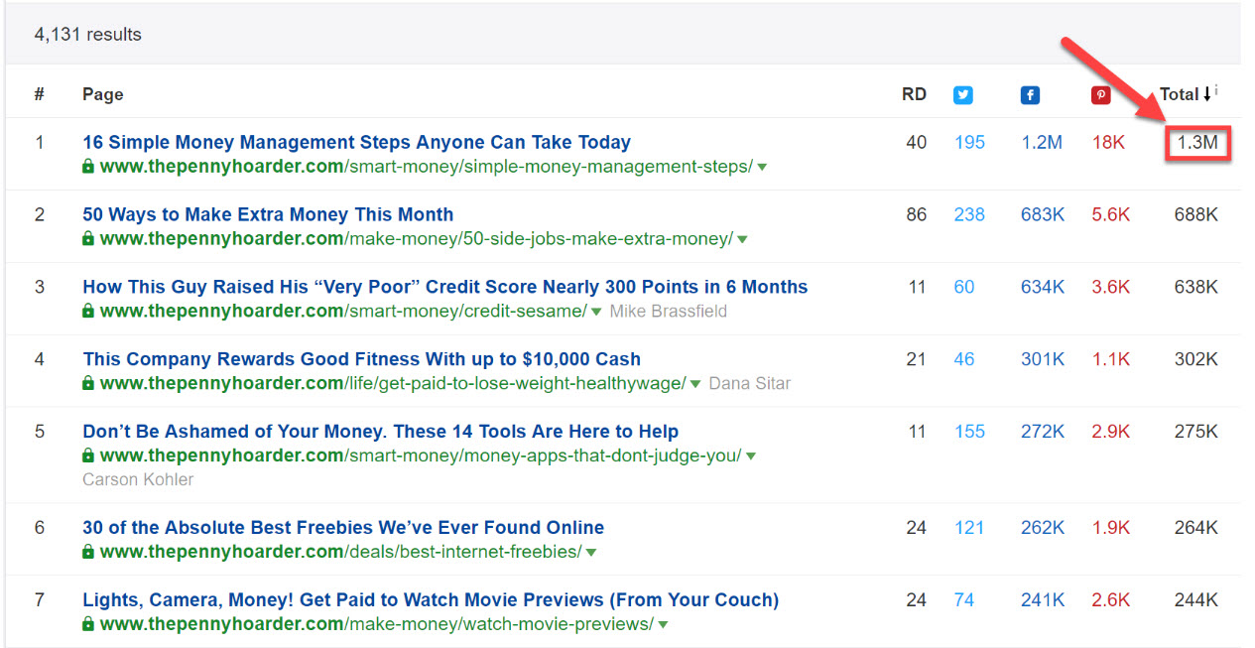Click the Twitter column header icon
Image resolution: width=1255 pixels, height=648 pixels.
[962, 95]
